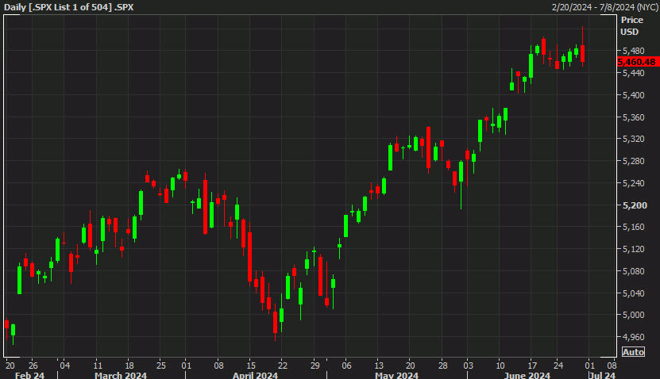This screenshot has height=379, width=660.
Task: Click the first red candlestick at chart's left edge
Action: [6, 324]
